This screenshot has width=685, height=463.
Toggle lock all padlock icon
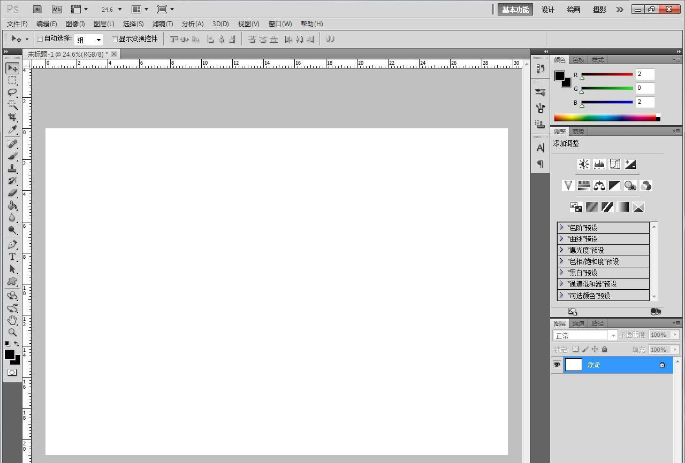[x=604, y=349]
